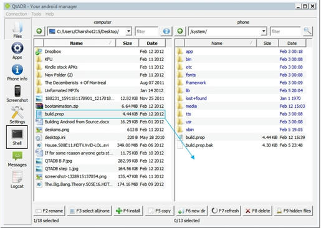Select New Folder (2) on computer
Screen dimensions: 321x228
coord(100,75)
